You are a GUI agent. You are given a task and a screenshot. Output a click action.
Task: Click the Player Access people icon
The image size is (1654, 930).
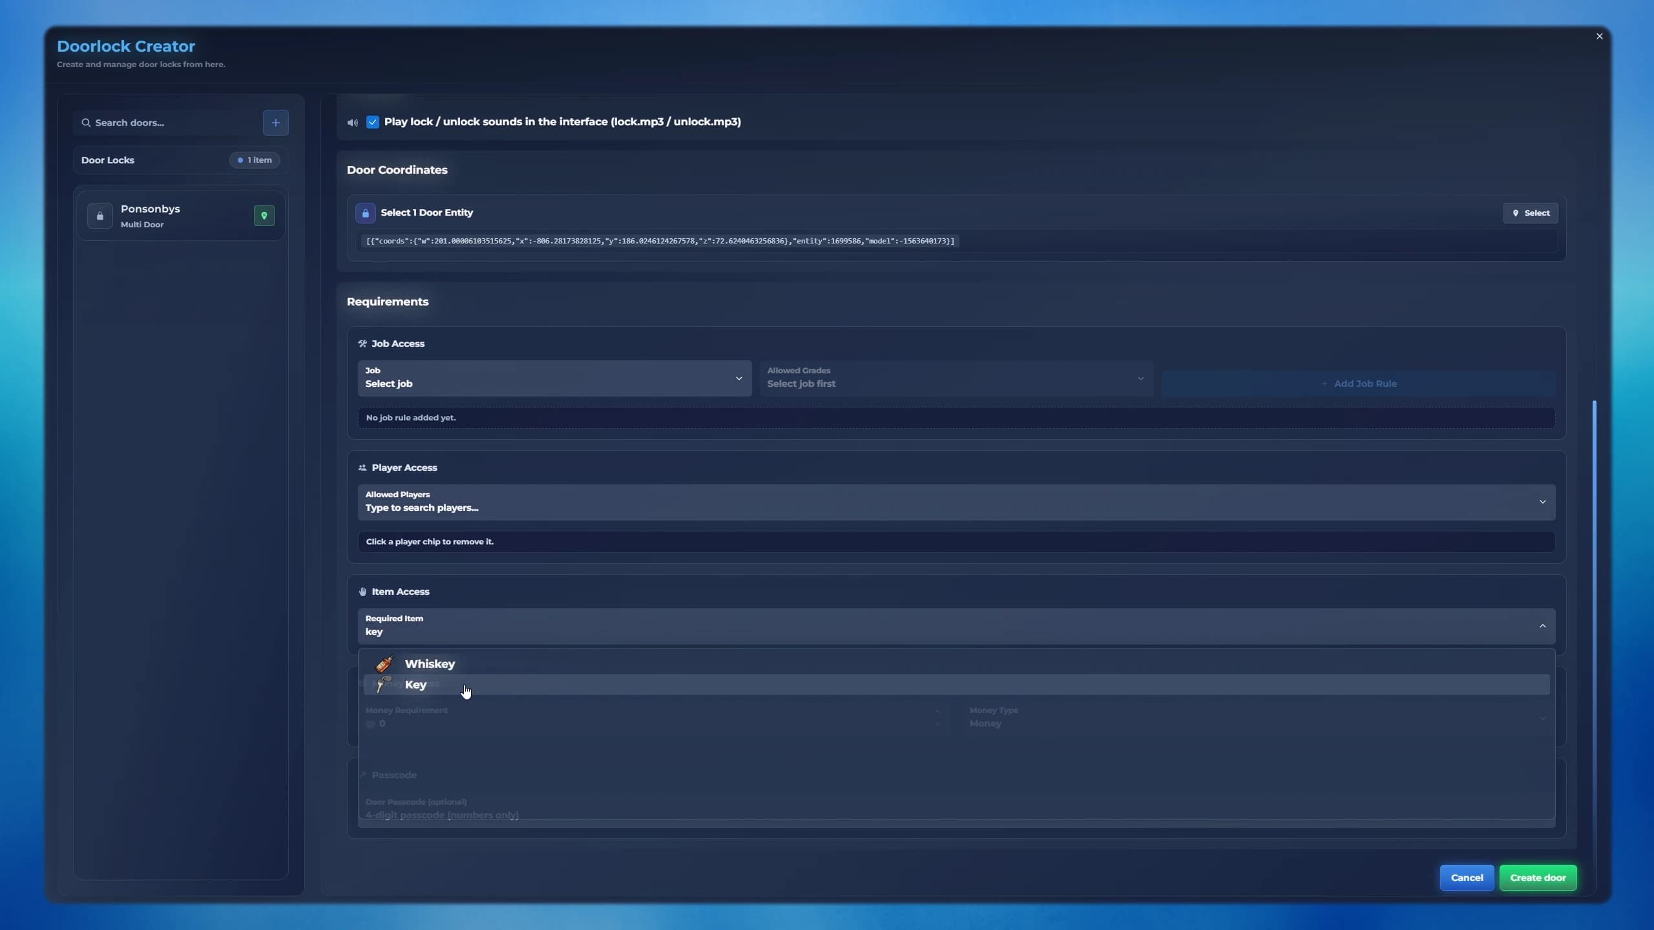[x=362, y=468]
